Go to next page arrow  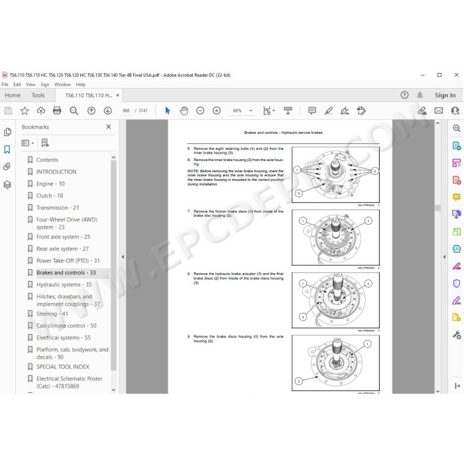pyautogui.click(x=107, y=111)
